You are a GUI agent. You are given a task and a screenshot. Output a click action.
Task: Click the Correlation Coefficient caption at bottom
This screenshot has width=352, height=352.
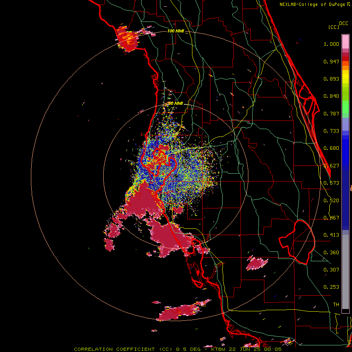tap(178, 349)
